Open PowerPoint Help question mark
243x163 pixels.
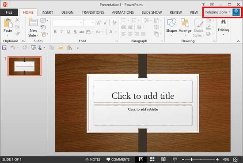point(203,4)
